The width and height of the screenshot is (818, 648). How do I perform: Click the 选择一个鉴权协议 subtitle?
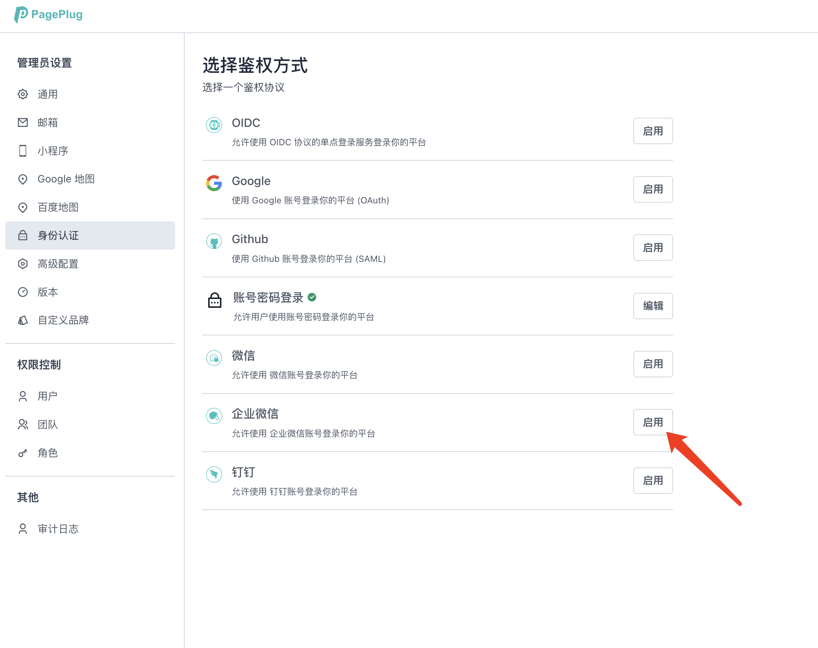point(243,87)
